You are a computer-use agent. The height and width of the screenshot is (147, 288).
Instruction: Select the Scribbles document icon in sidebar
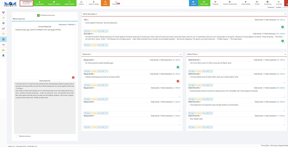click(x=3, y=39)
